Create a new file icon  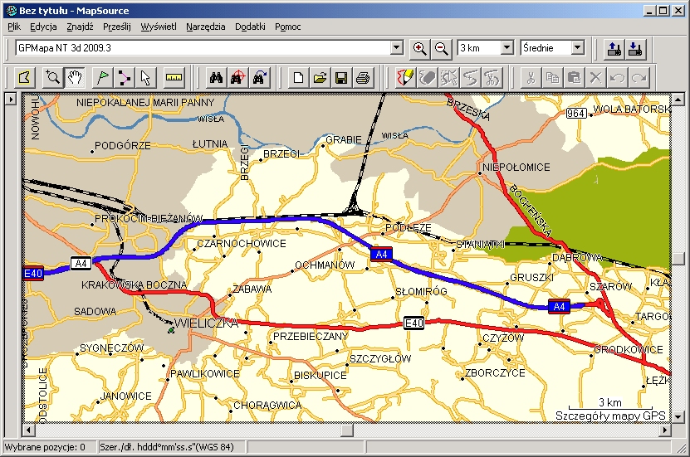pyautogui.click(x=298, y=78)
